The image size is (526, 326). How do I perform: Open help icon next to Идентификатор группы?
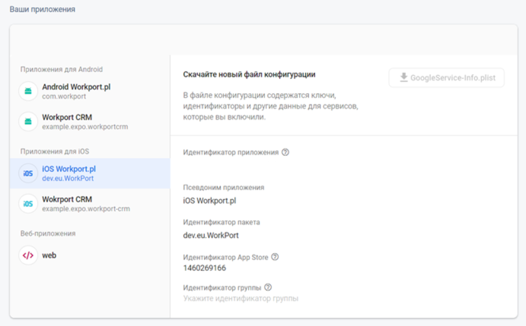[268, 288]
